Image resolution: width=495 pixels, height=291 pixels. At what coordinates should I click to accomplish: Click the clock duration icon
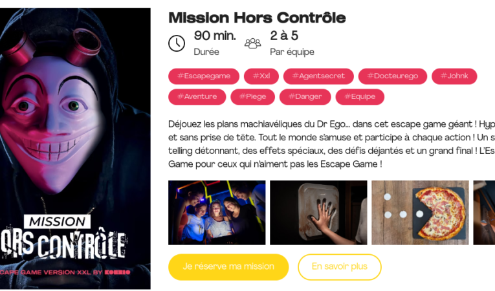[177, 43]
